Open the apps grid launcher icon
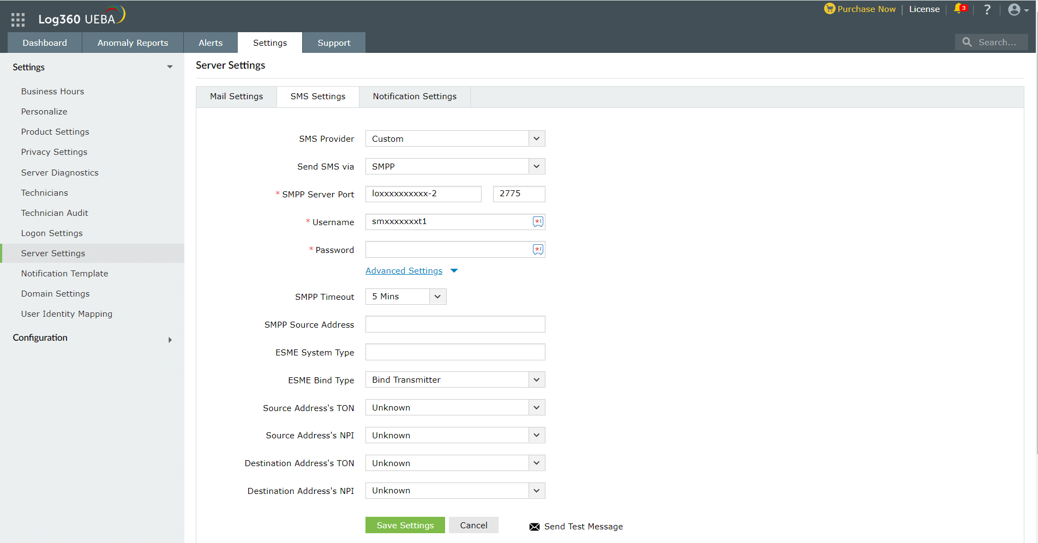 click(x=18, y=20)
